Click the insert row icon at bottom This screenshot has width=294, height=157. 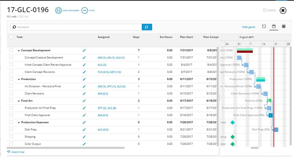(x=8, y=152)
